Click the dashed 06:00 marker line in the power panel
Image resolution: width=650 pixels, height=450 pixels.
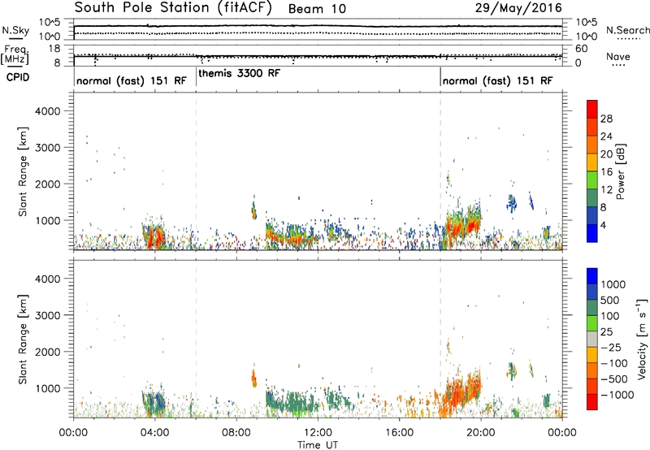coord(196,171)
